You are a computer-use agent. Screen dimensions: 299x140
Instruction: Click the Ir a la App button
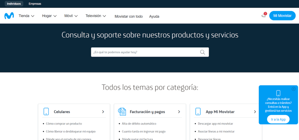[x=278, y=119]
